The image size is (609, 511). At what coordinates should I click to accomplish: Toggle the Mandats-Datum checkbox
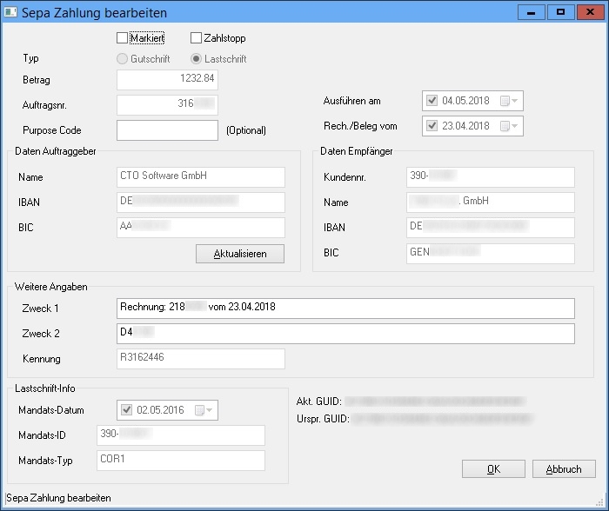pyautogui.click(x=126, y=410)
